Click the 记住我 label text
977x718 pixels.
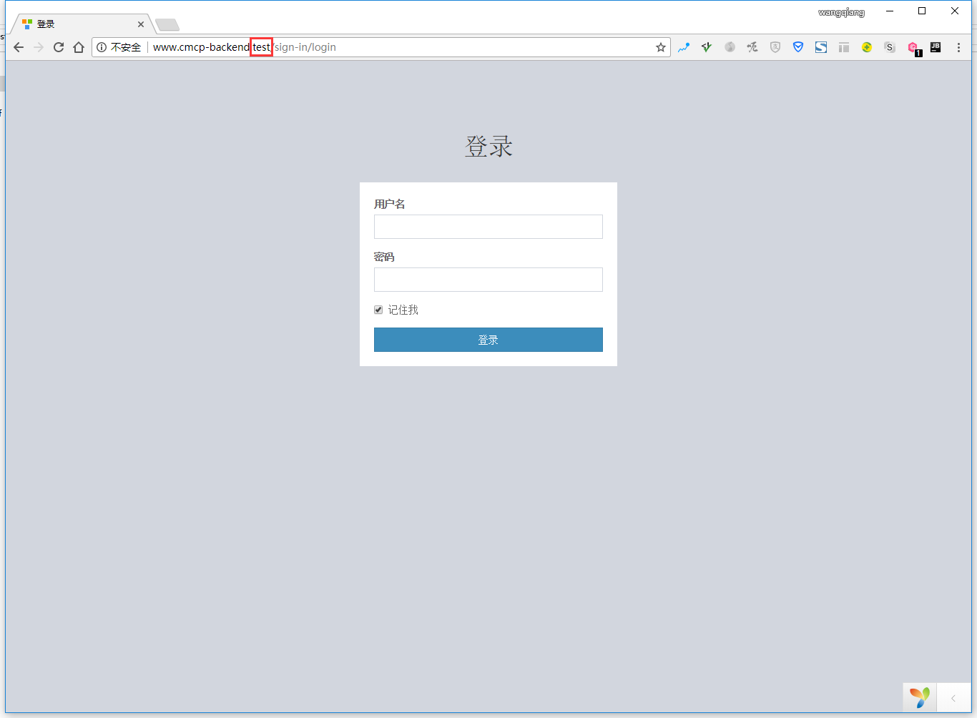[x=403, y=310]
